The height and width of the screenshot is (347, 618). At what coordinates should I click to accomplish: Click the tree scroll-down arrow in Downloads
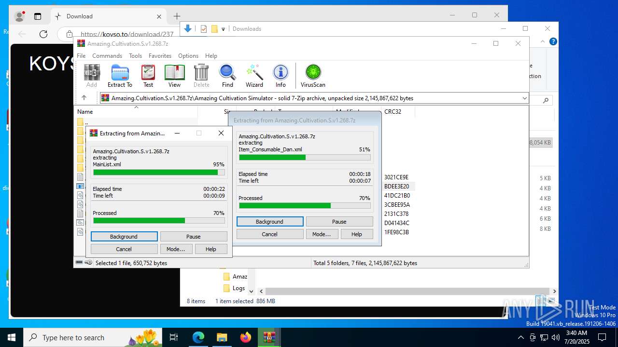point(251,291)
